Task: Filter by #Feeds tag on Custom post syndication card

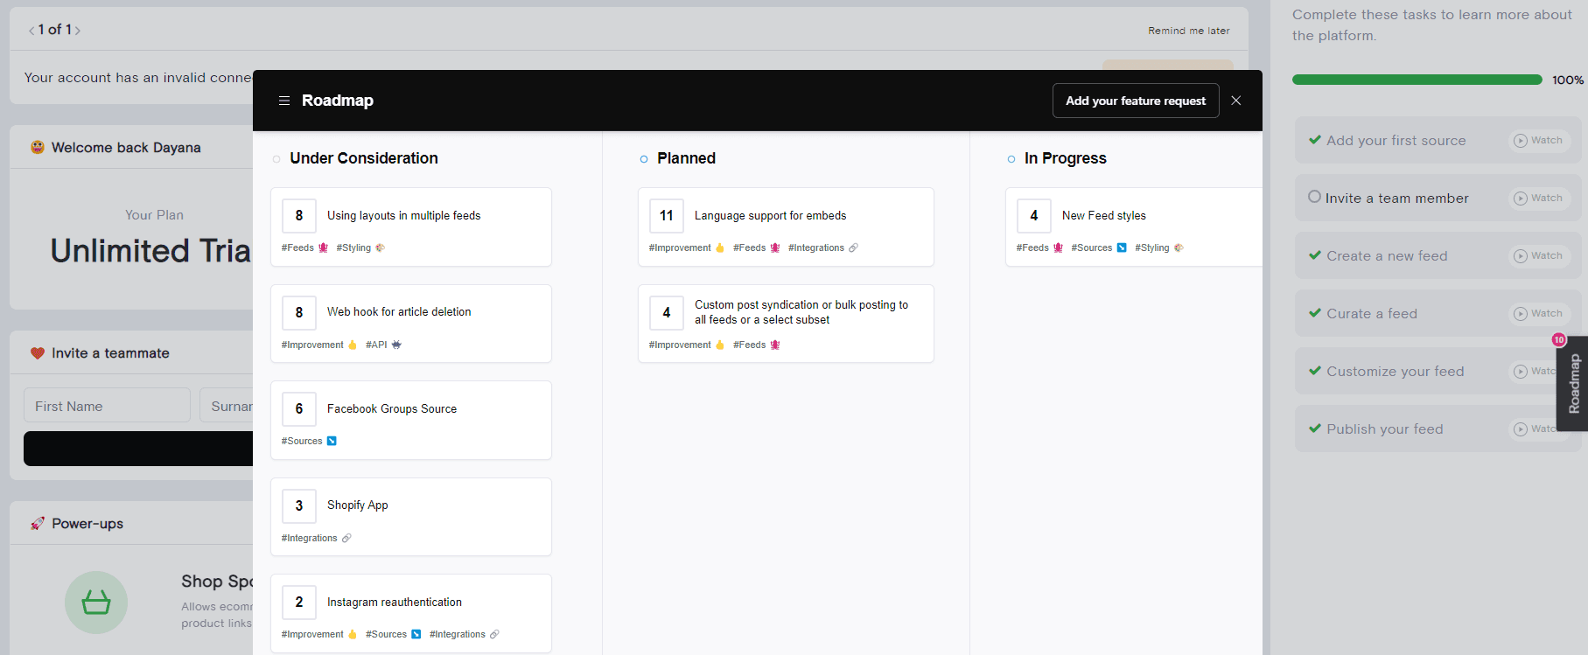Action: click(x=756, y=345)
